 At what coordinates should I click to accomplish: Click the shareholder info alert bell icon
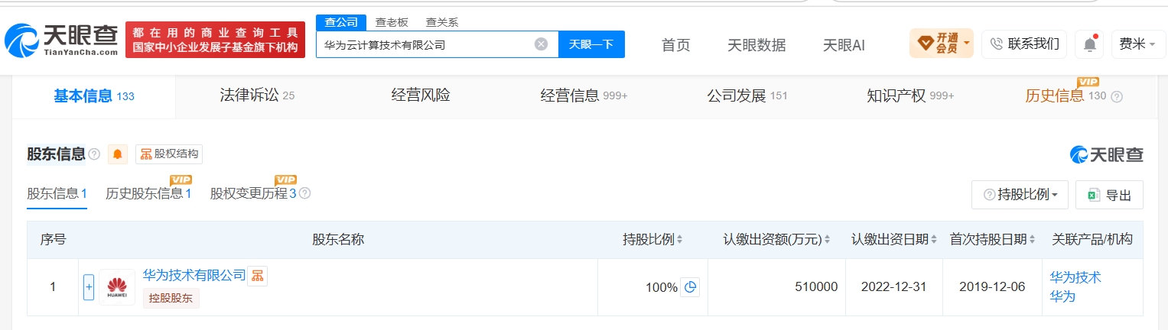click(x=118, y=154)
